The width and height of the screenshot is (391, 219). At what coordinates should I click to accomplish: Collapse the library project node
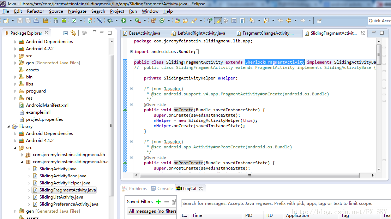point(8,126)
